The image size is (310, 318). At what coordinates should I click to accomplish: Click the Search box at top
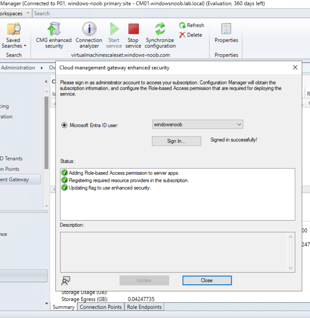171,13
